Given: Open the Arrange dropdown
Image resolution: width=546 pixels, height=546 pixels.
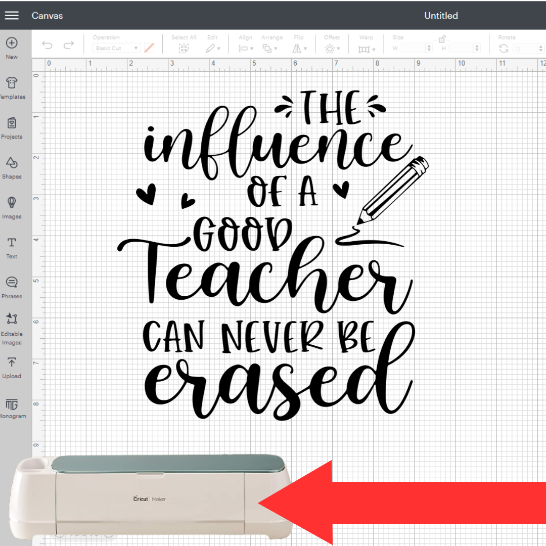Looking at the screenshot, I should coord(270,49).
